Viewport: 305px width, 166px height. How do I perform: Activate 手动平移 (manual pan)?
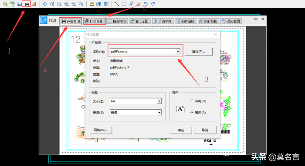[x=163, y=21]
